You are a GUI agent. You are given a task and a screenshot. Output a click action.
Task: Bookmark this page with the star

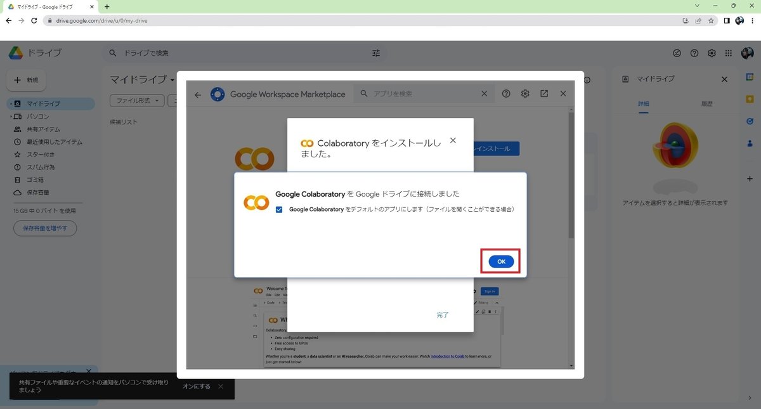711,20
